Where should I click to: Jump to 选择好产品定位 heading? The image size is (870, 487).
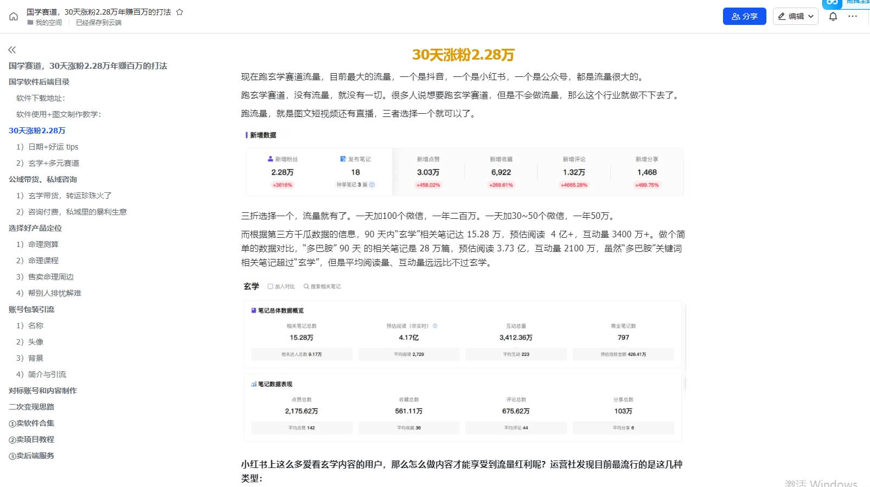(35, 228)
